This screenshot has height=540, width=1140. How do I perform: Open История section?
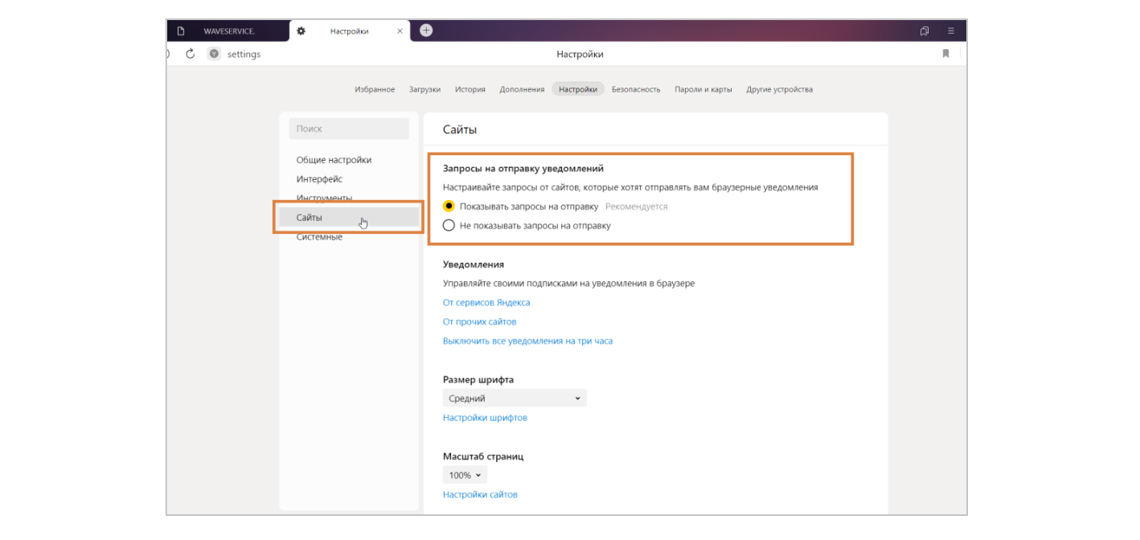click(470, 89)
